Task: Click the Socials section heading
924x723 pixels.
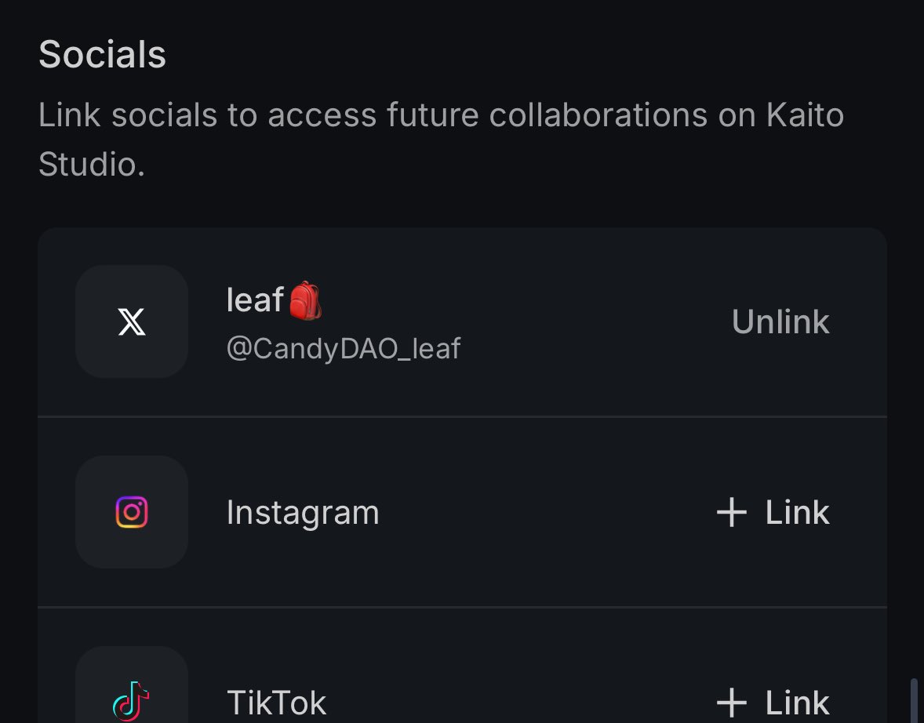Action: [x=102, y=55]
